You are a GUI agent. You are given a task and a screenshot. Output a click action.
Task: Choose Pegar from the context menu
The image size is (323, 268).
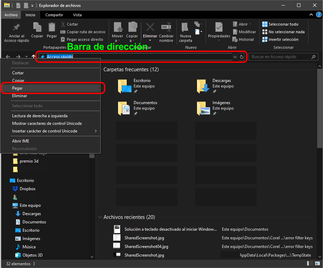pos(17,88)
